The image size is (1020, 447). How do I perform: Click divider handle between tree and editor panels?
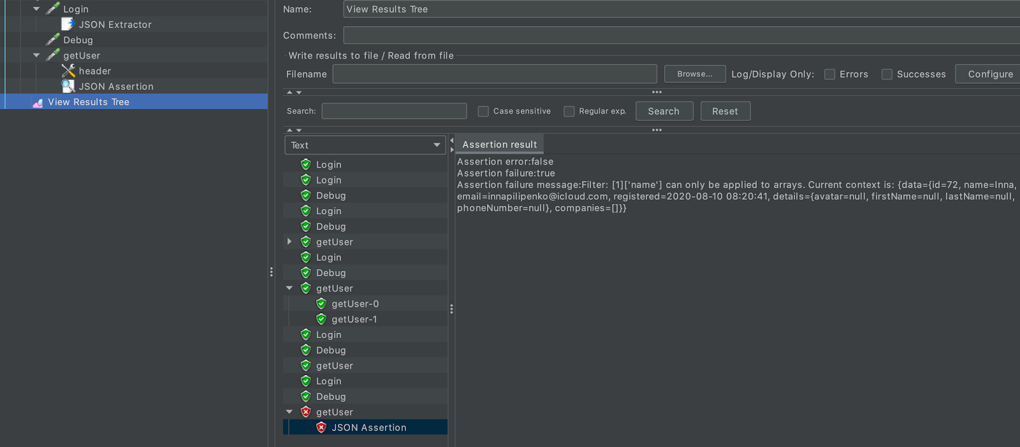pyautogui.click(x=272, y=272)
